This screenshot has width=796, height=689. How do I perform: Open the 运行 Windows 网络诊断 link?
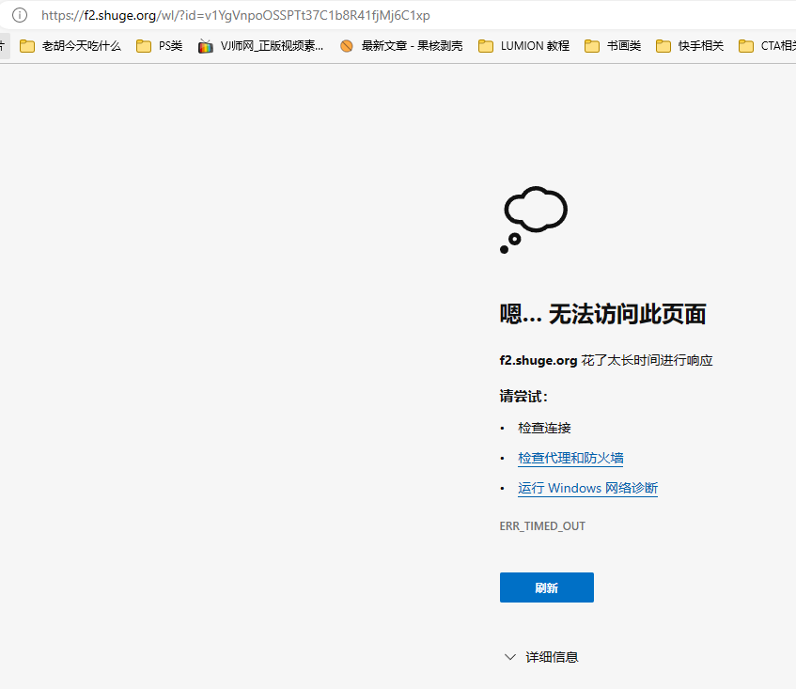coord(586,488)
